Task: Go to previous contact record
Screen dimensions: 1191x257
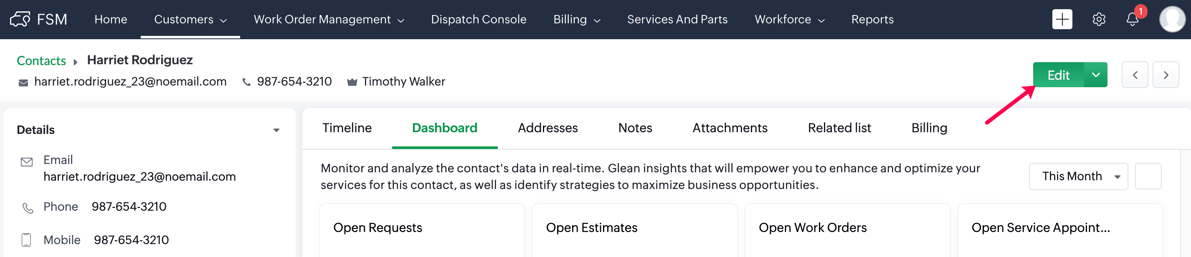Action: (1135, 75)
